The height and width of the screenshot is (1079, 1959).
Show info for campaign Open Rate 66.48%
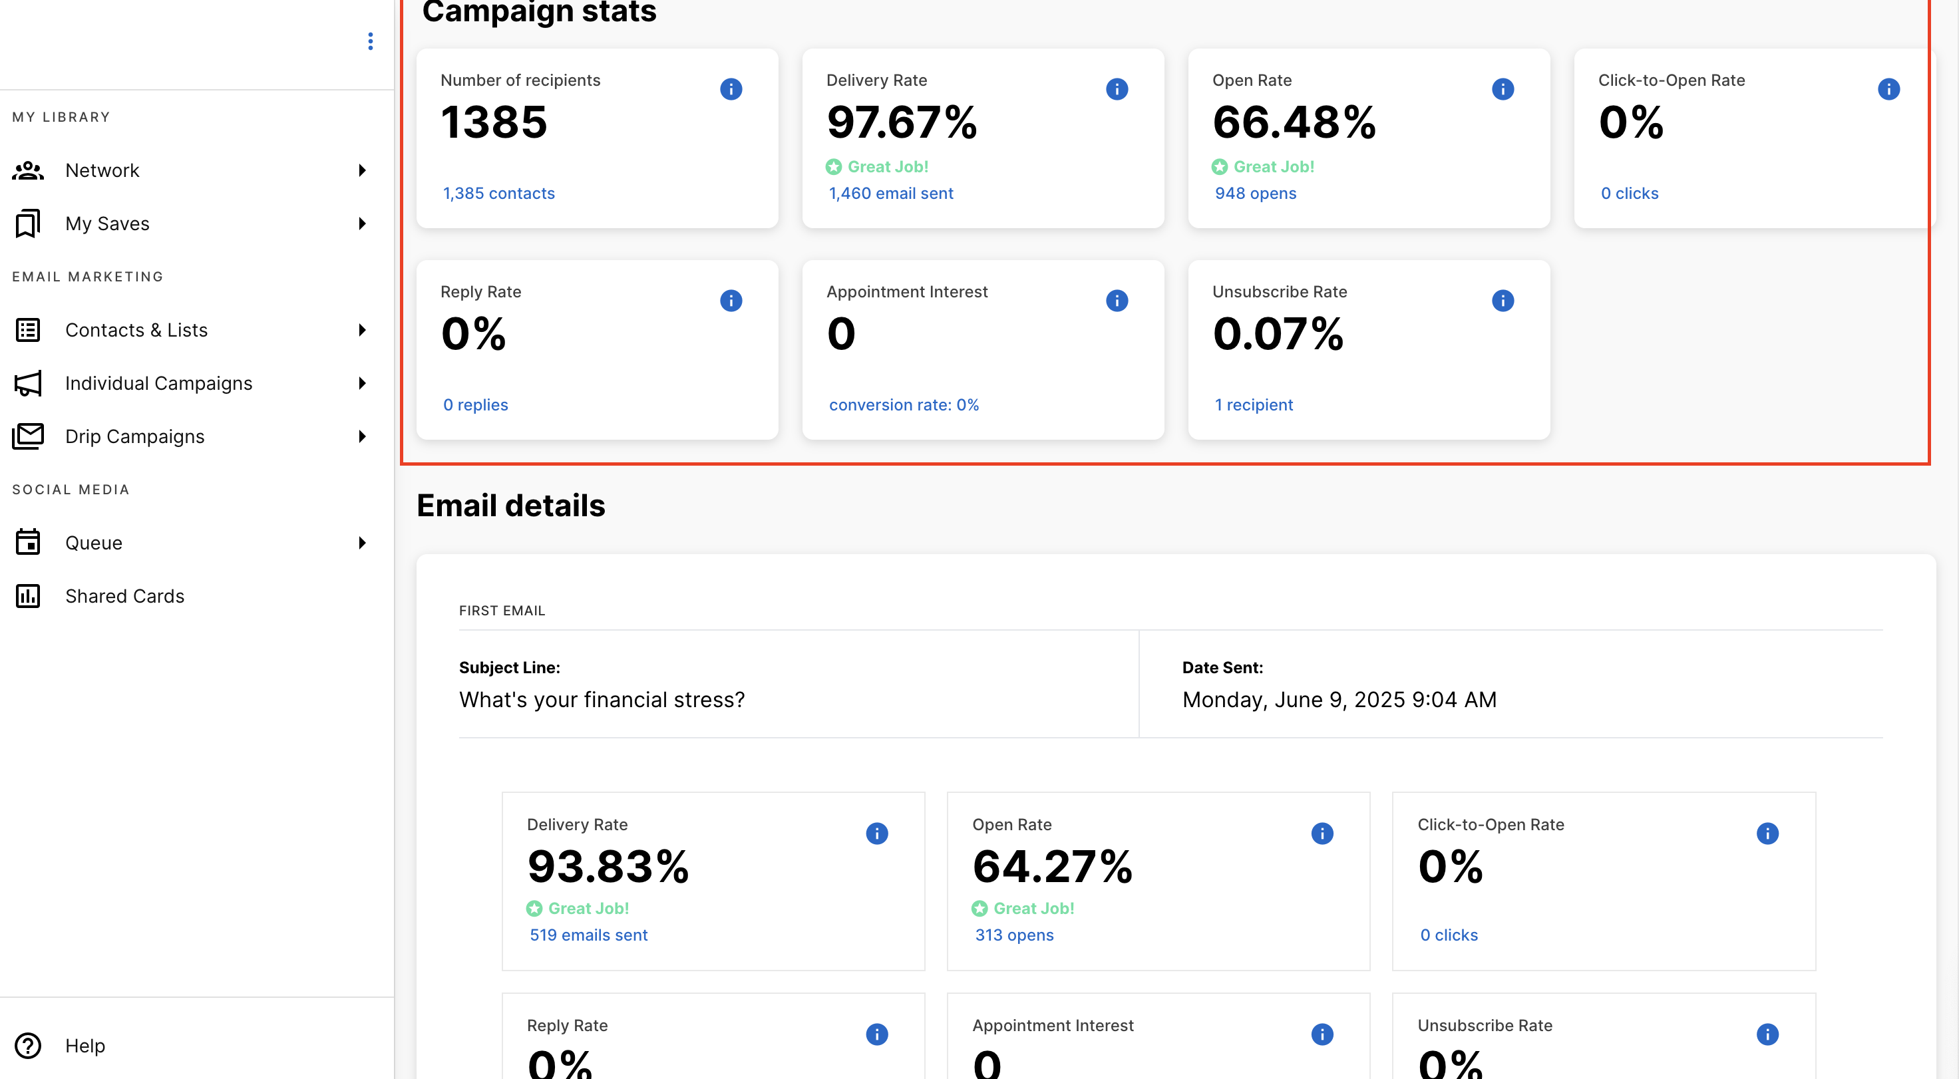[1503, 89]
